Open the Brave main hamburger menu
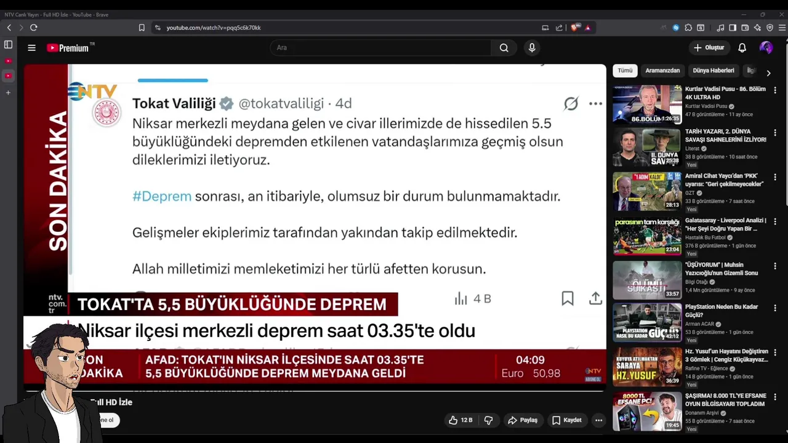788x443 pixels. tap(782, 28)
